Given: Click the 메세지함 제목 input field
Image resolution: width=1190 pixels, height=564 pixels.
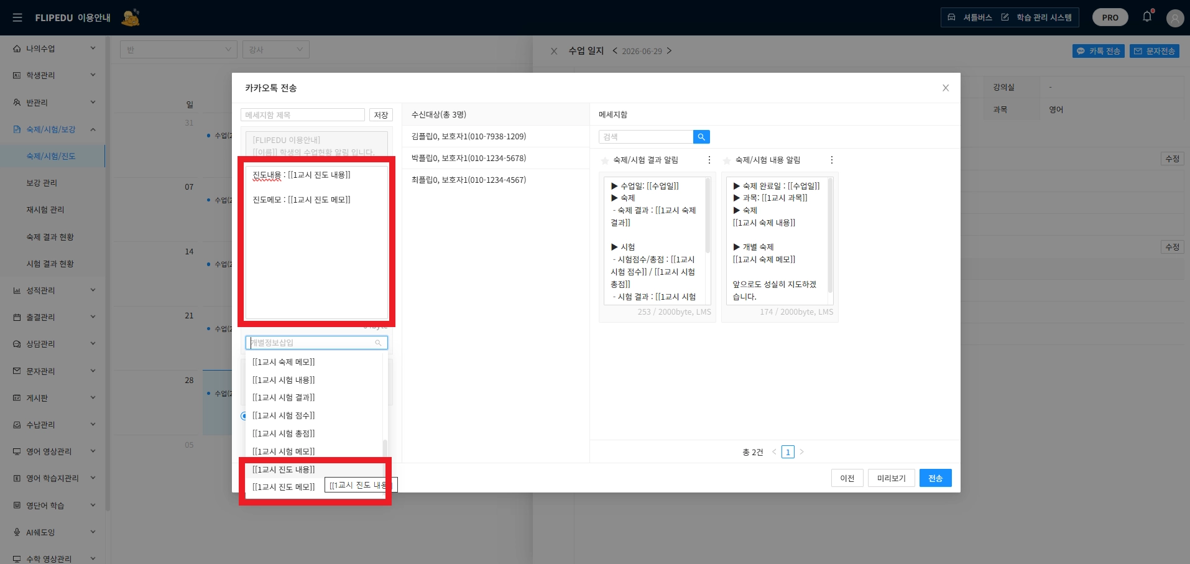Looking at the screenshot, I should [x=303, y=115].
